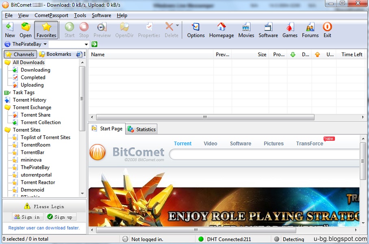Click the Properties toolbar icon
369x244 pixels.
[149, 30]
